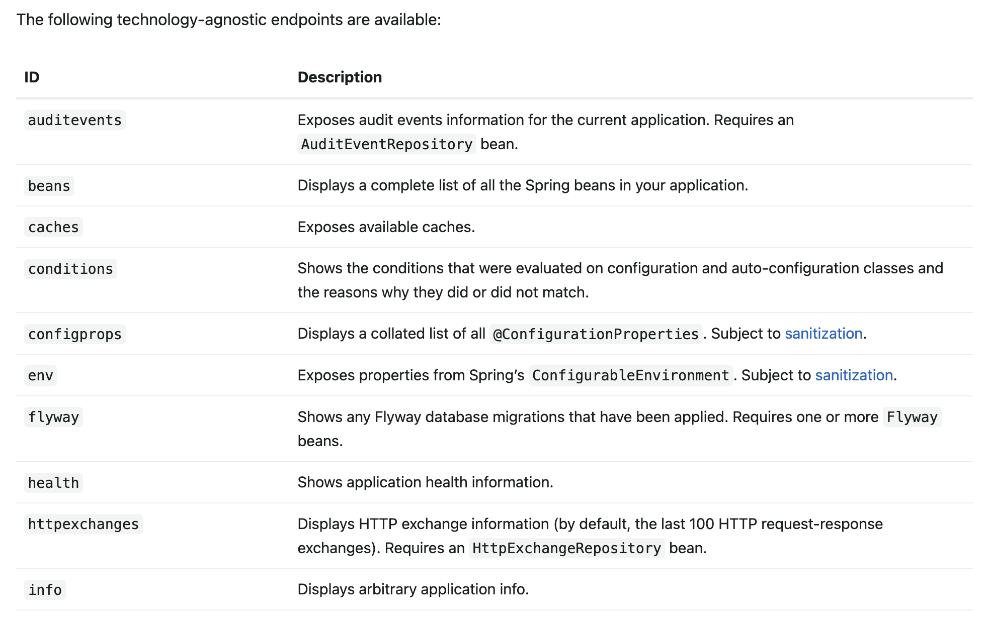Click the AuditEventRepository code token
Viewport: 989px width, 618px height.
point(386,145)
